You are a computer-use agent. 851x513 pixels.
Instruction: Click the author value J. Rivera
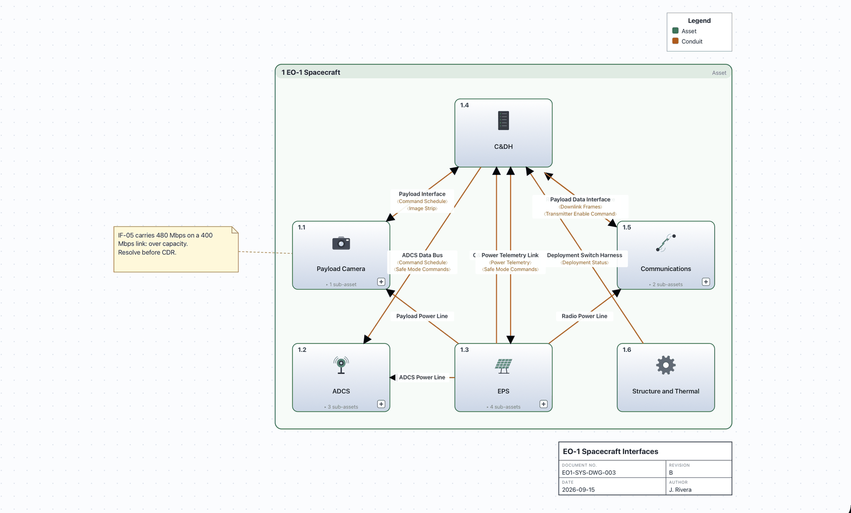[680, 490]
